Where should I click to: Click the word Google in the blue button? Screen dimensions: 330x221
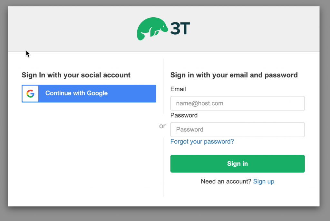[x=97, y=93]
